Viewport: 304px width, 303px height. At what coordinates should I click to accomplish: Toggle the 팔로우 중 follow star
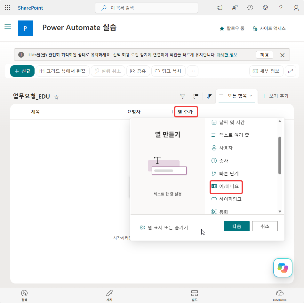click(x=232, y=28)
